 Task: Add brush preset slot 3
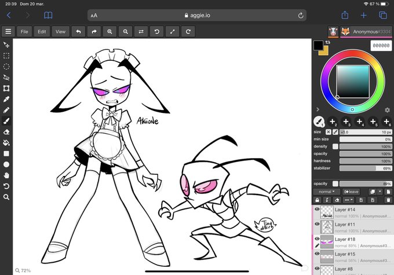coord(346,122)
